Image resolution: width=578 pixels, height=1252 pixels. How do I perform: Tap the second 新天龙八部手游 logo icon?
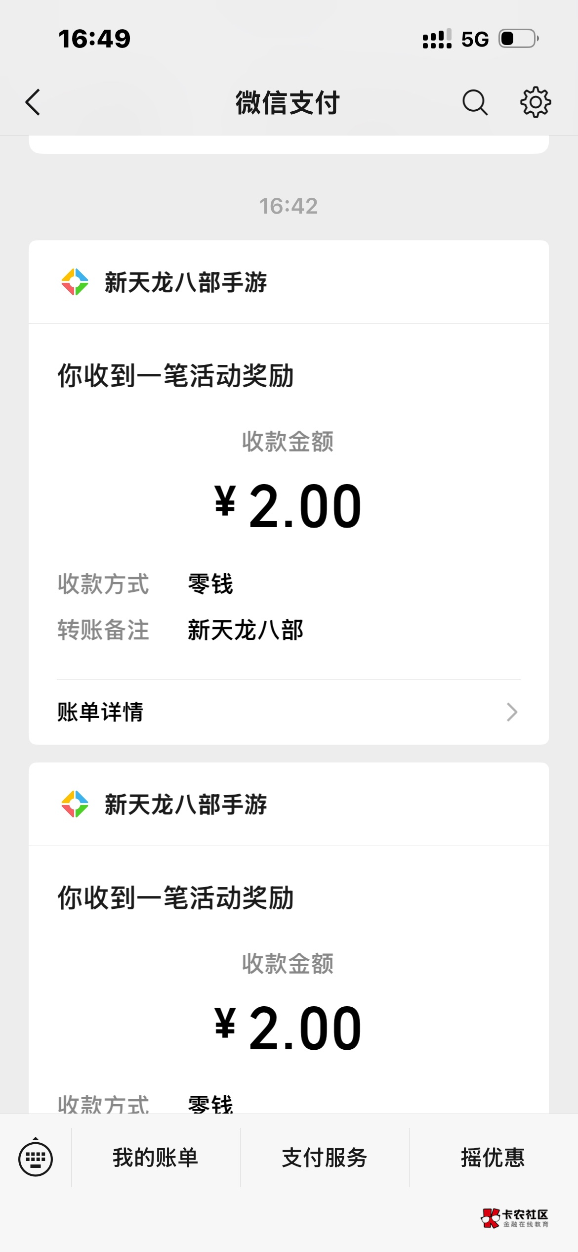pyautogui.click(x=75, y=804)
